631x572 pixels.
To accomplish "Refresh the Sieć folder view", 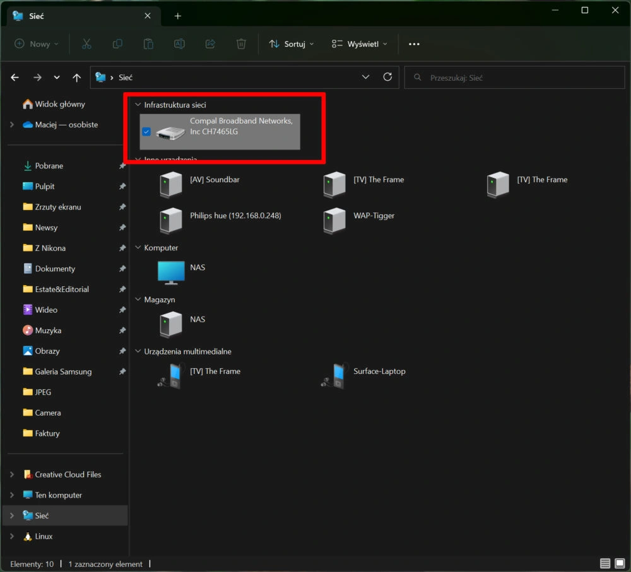I will click(x=387, y=77).
